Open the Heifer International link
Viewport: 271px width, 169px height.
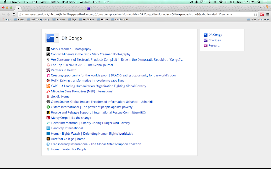tap(90, 123)
